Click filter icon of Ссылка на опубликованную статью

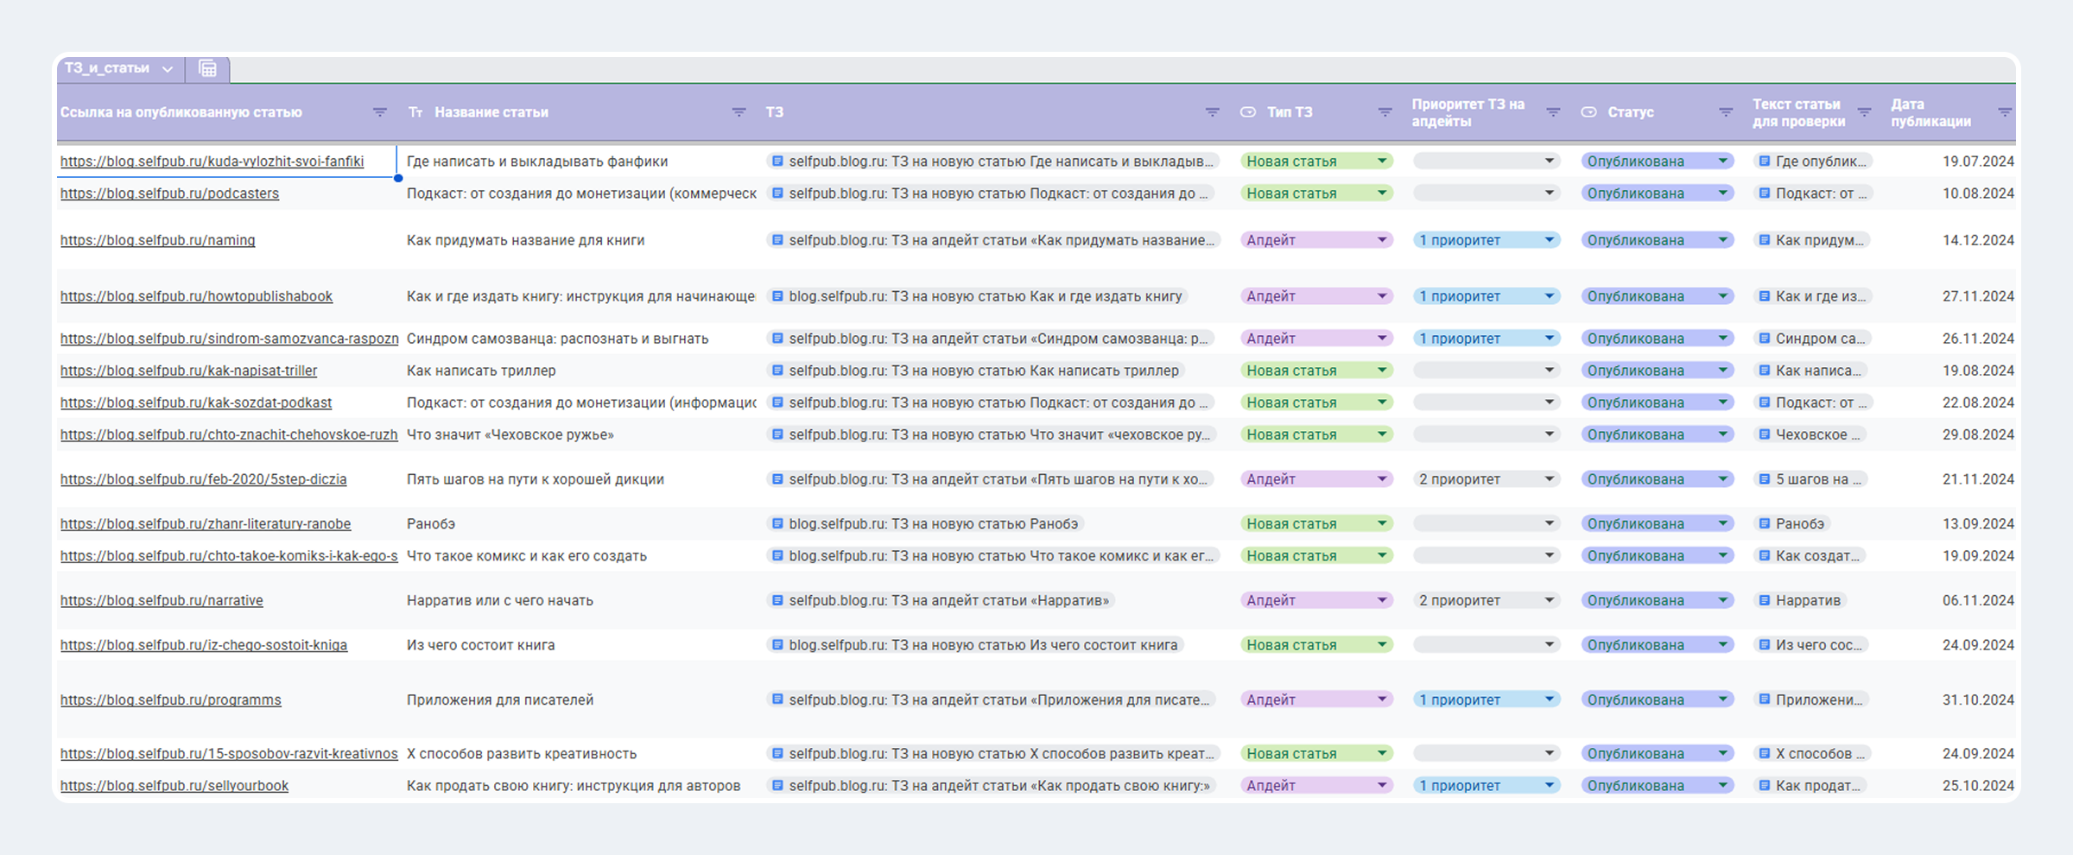pyautogui.click(x=379, y=112)
